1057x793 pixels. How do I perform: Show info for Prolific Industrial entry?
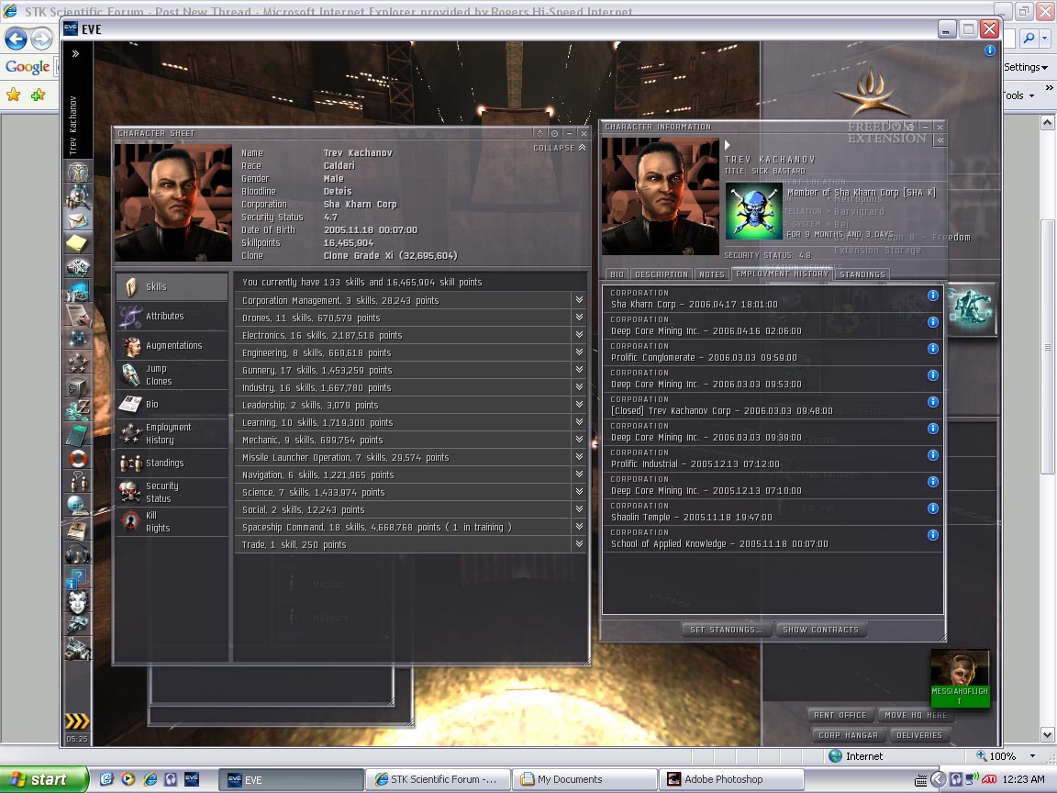click(x=933, y=455)
